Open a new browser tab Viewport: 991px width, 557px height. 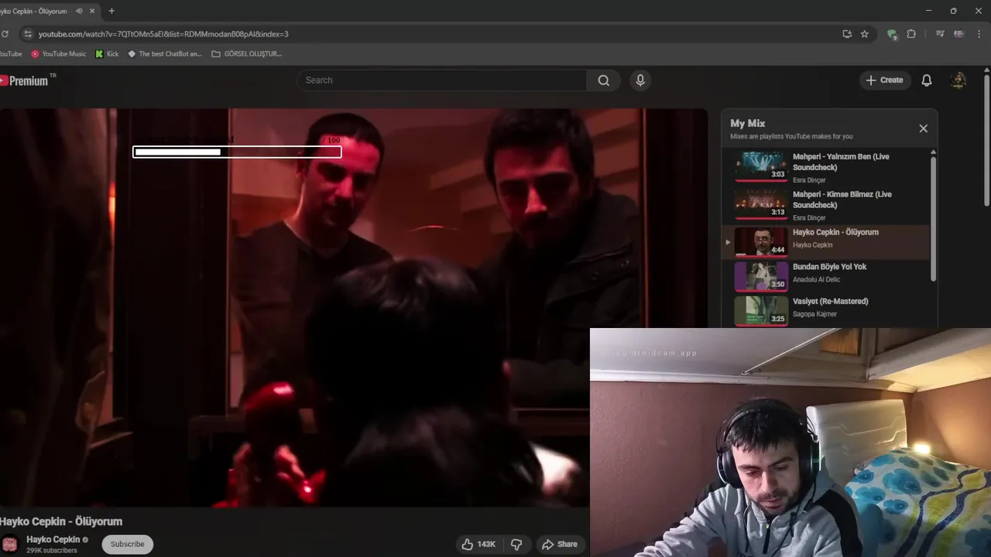[111, 11]
